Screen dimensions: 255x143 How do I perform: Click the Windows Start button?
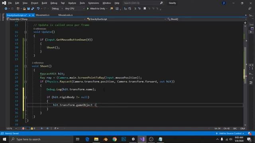tap(4, 139)
